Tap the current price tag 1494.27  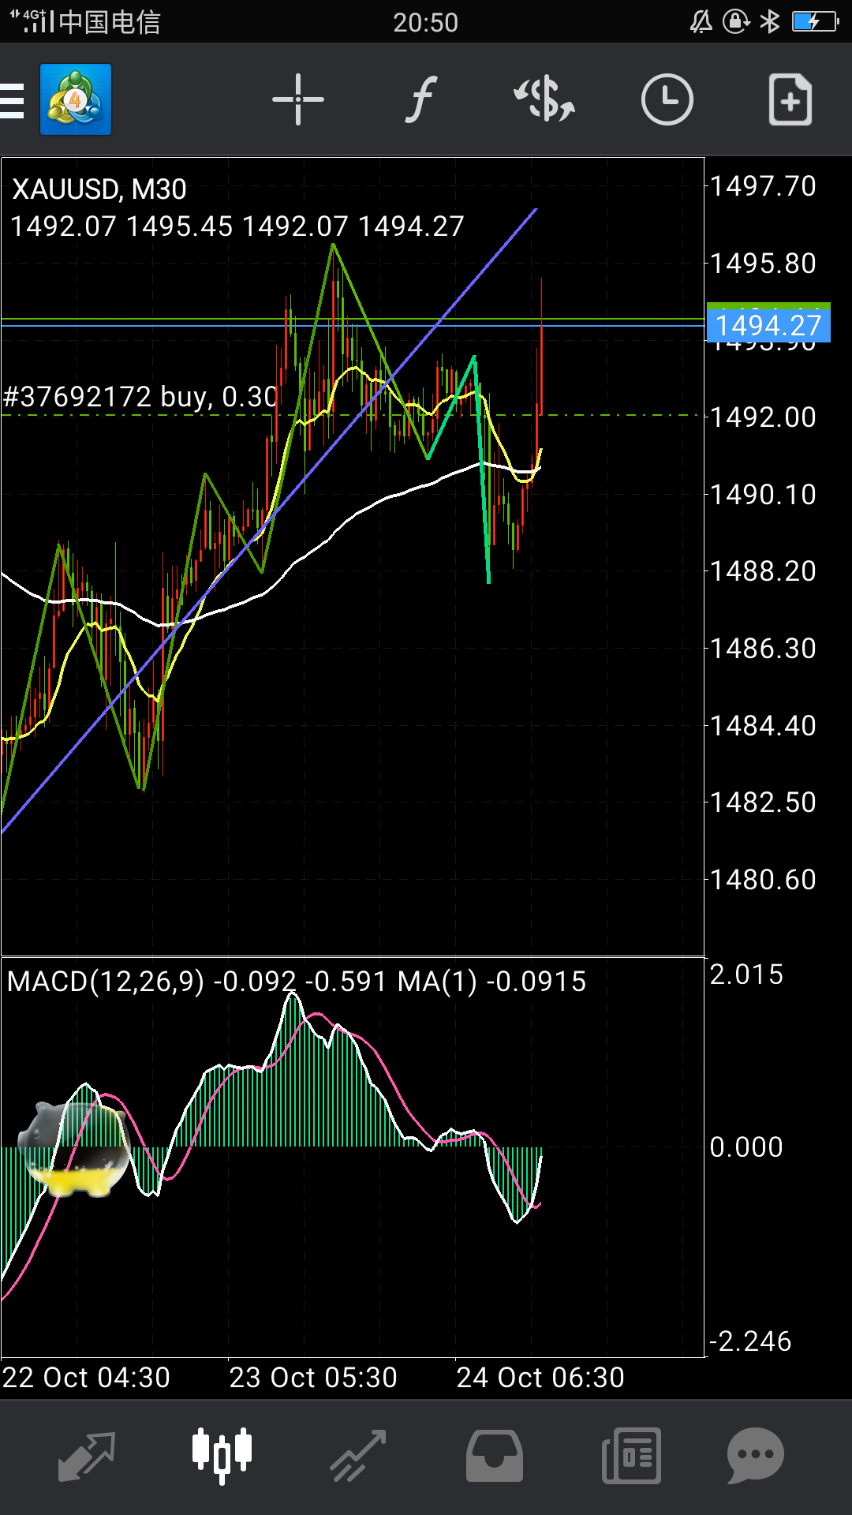point(768,325)
